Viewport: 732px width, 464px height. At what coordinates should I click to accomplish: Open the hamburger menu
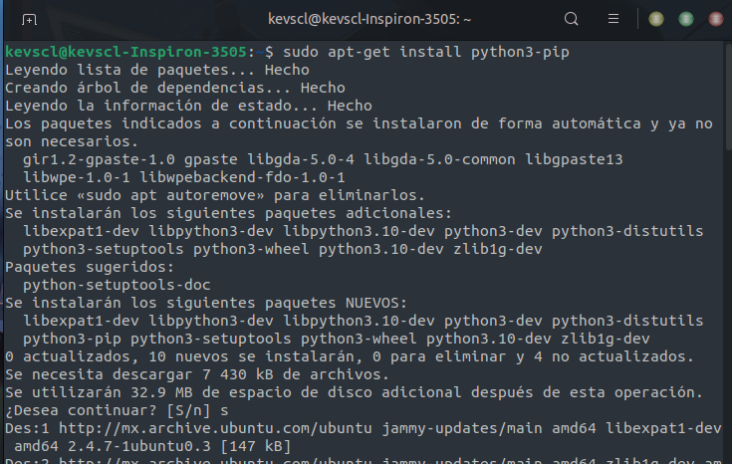click(613, 19)
